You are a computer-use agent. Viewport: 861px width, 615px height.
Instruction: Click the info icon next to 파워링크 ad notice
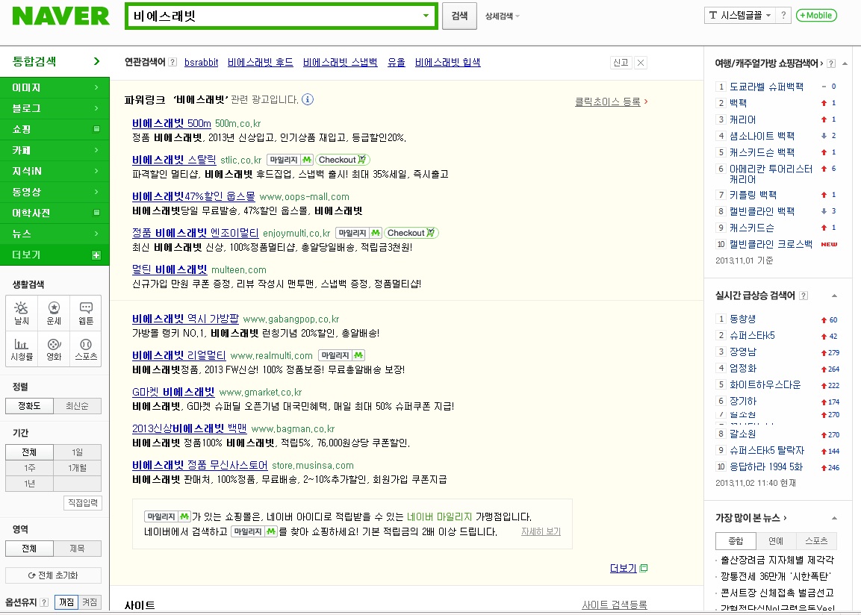308,99
